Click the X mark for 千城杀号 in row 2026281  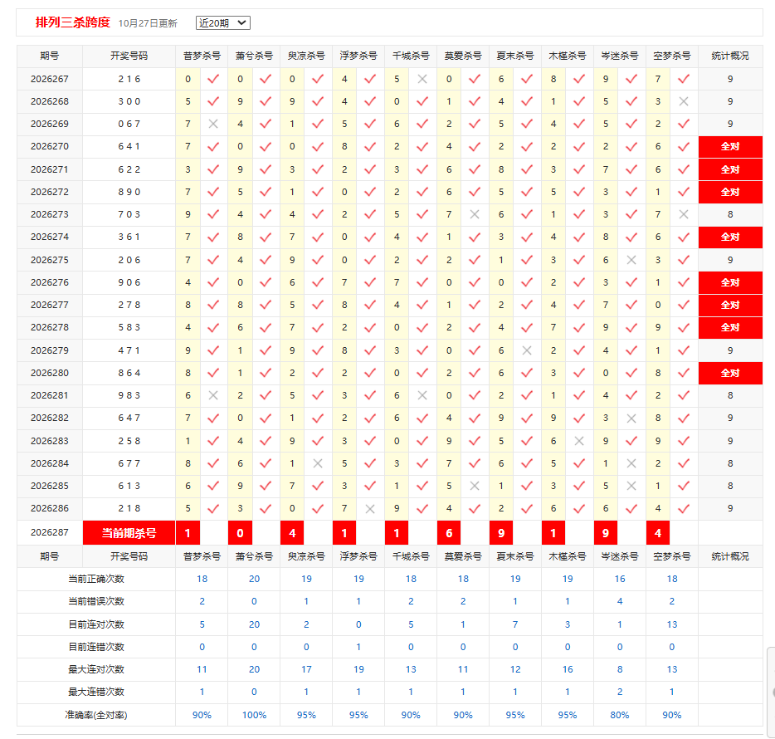click(x=422, y=395)
